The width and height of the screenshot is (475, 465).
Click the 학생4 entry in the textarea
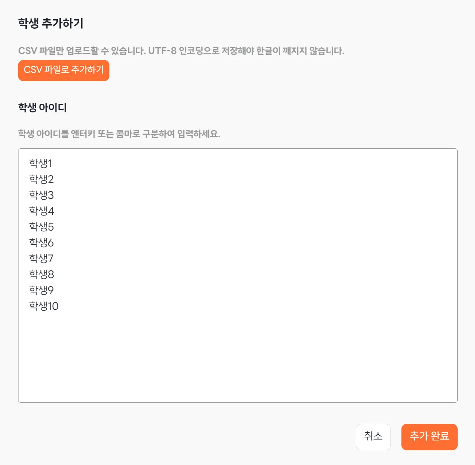point(42,211)
